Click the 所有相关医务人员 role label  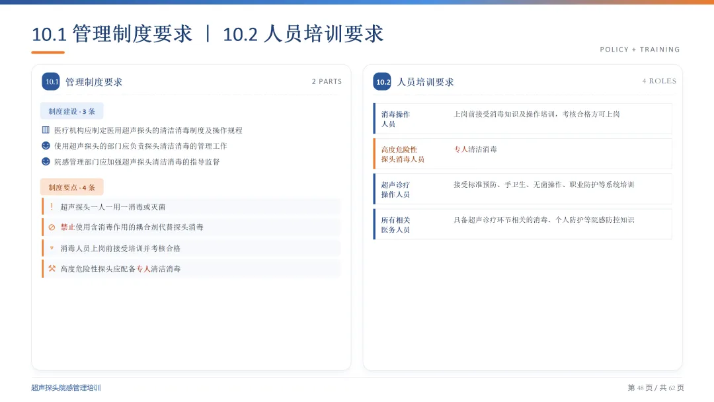396,225
